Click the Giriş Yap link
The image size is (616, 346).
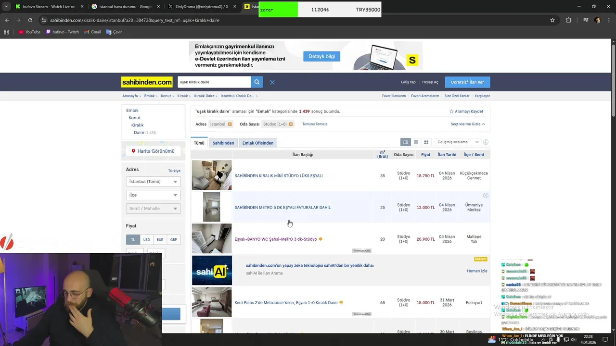408,82
